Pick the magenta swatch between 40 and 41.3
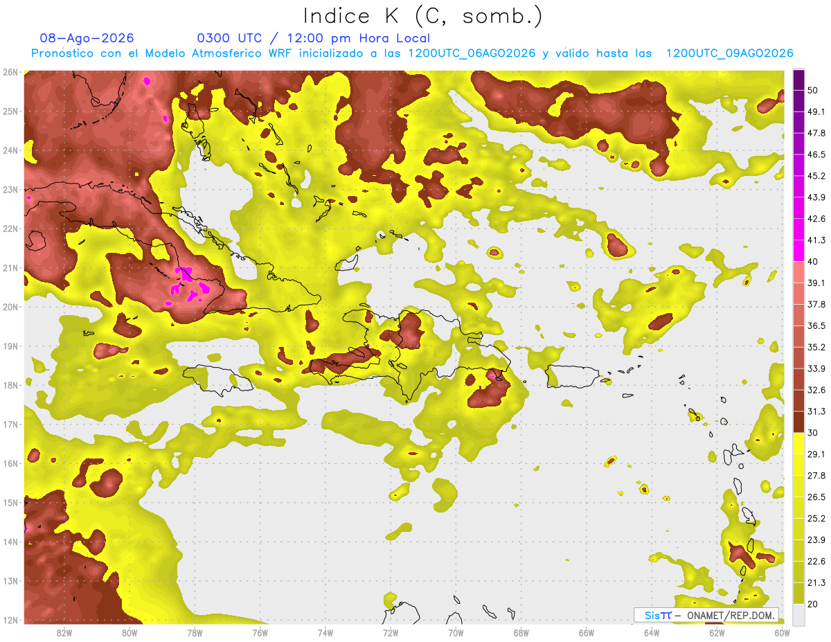 click(x=799, y=251)
